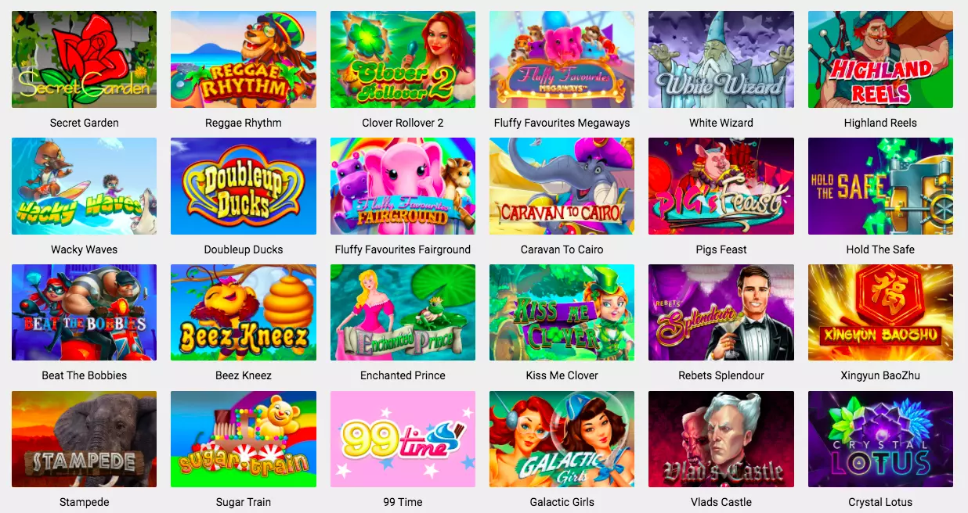
Task: Launch the Reggae Rhythm slot image
Action: click(244, 59)
